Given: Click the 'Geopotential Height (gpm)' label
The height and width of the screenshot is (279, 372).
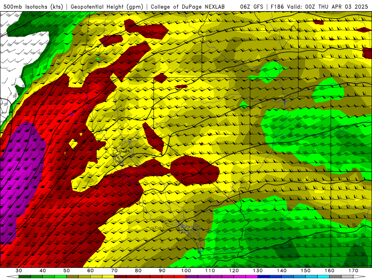Looking at the screenshot, I should (107, 7).
